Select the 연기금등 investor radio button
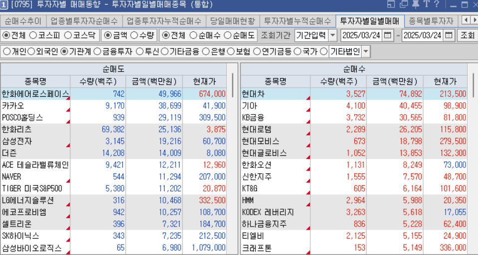 pyautogui.click(x=257, y=52)
